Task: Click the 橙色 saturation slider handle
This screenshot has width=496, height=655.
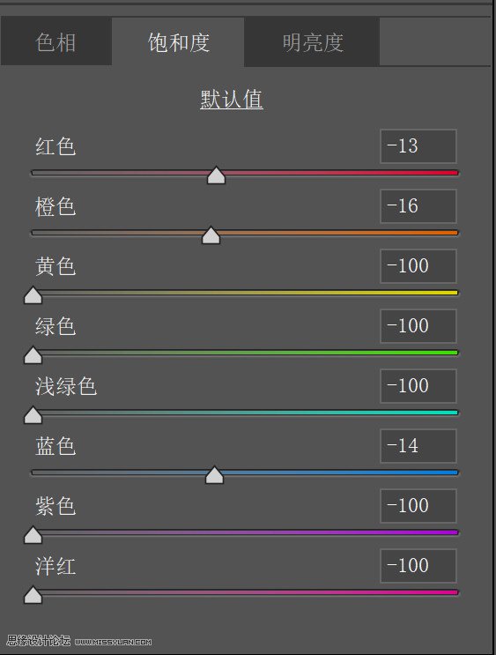Action: (211, 235)
